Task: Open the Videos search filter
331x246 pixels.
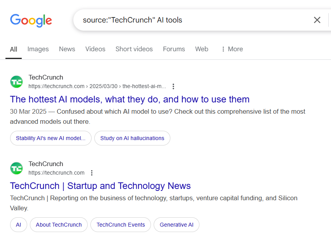Action: [x=95, y=49]
